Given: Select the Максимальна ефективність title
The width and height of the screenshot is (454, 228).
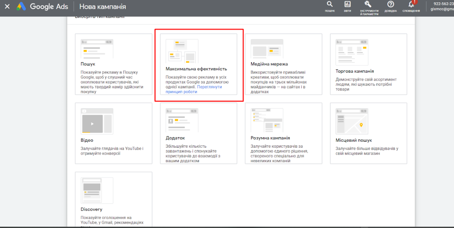Looking at the screenshot, I should (x=196, y=69).
